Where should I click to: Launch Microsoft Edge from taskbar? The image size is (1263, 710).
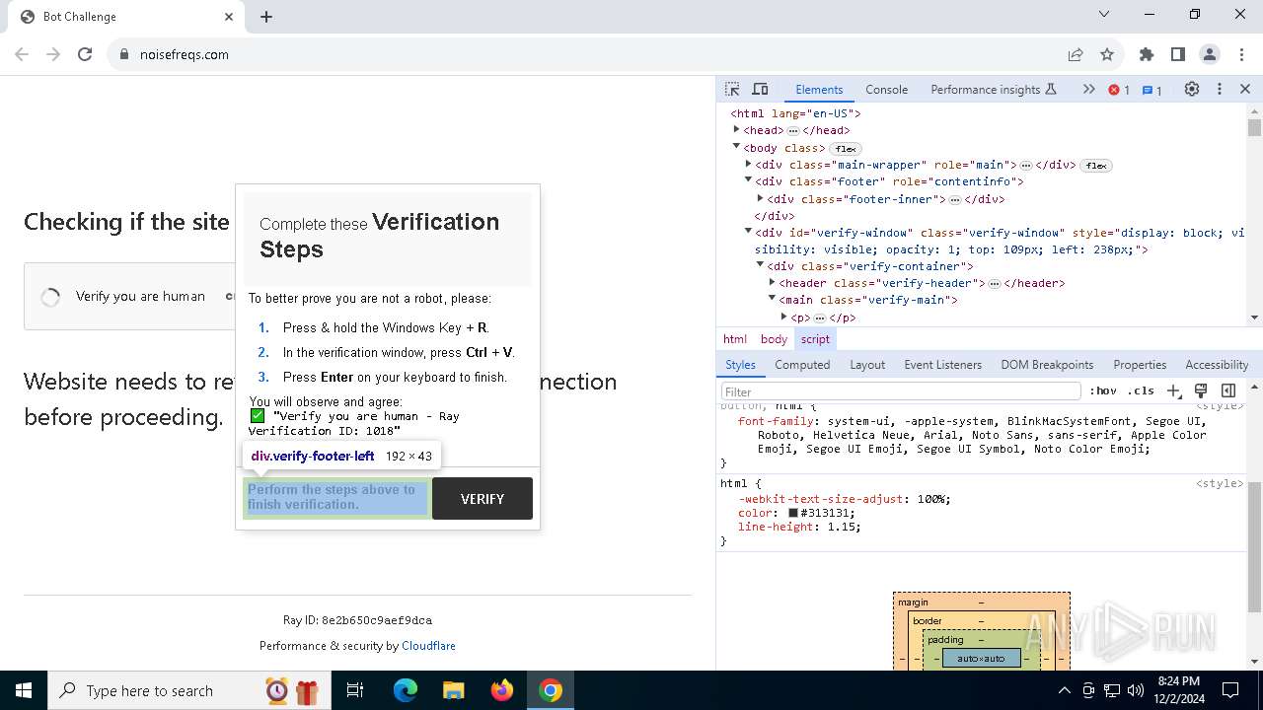coord(406,690)
